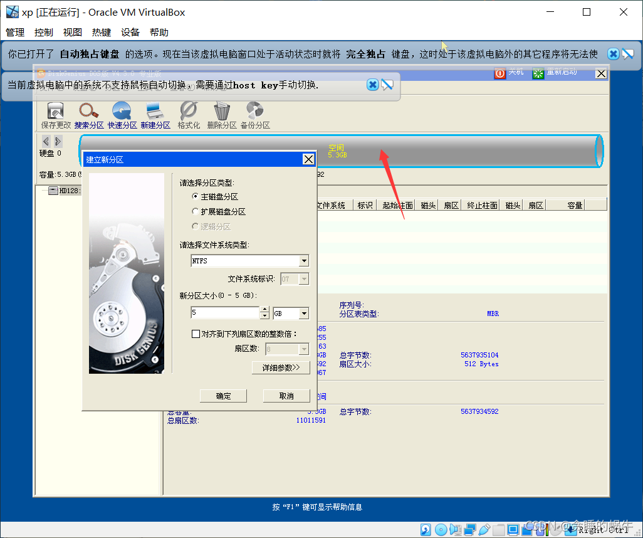The image size is (643, 538).
Task: Click the host key arrow indicator icon
Action: [x=571, y=529]
